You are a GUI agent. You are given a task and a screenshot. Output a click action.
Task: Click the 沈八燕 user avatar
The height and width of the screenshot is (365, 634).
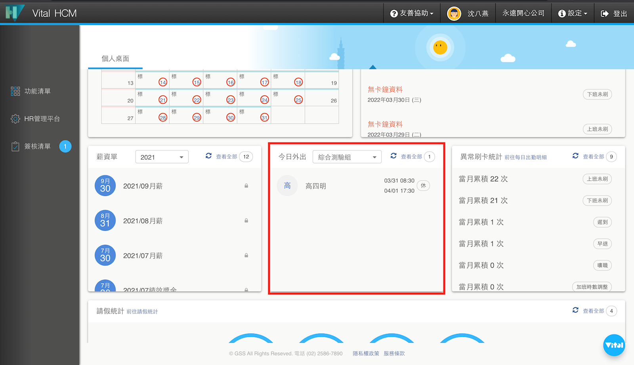coord(454,13)
